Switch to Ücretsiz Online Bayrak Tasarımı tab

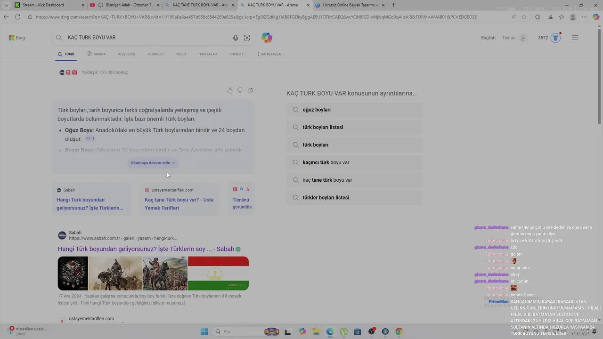[350, 5]
